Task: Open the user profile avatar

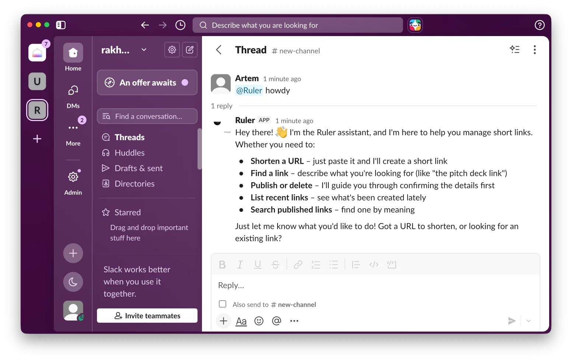Action: tap(73, 311)
